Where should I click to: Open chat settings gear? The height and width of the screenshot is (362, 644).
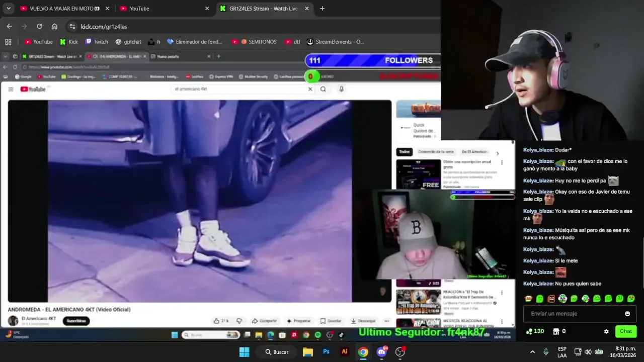coord(606,331)
